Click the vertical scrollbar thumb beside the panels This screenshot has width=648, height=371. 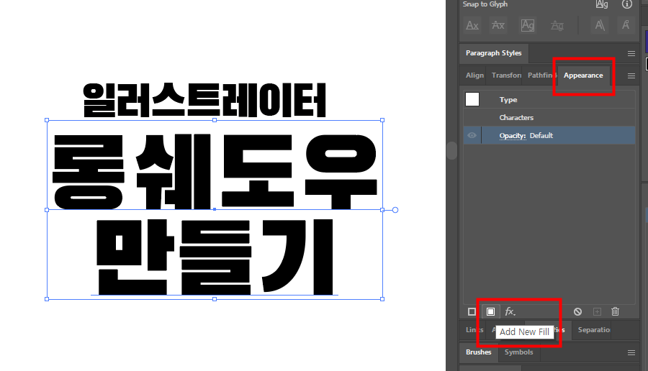click(451, 150)
